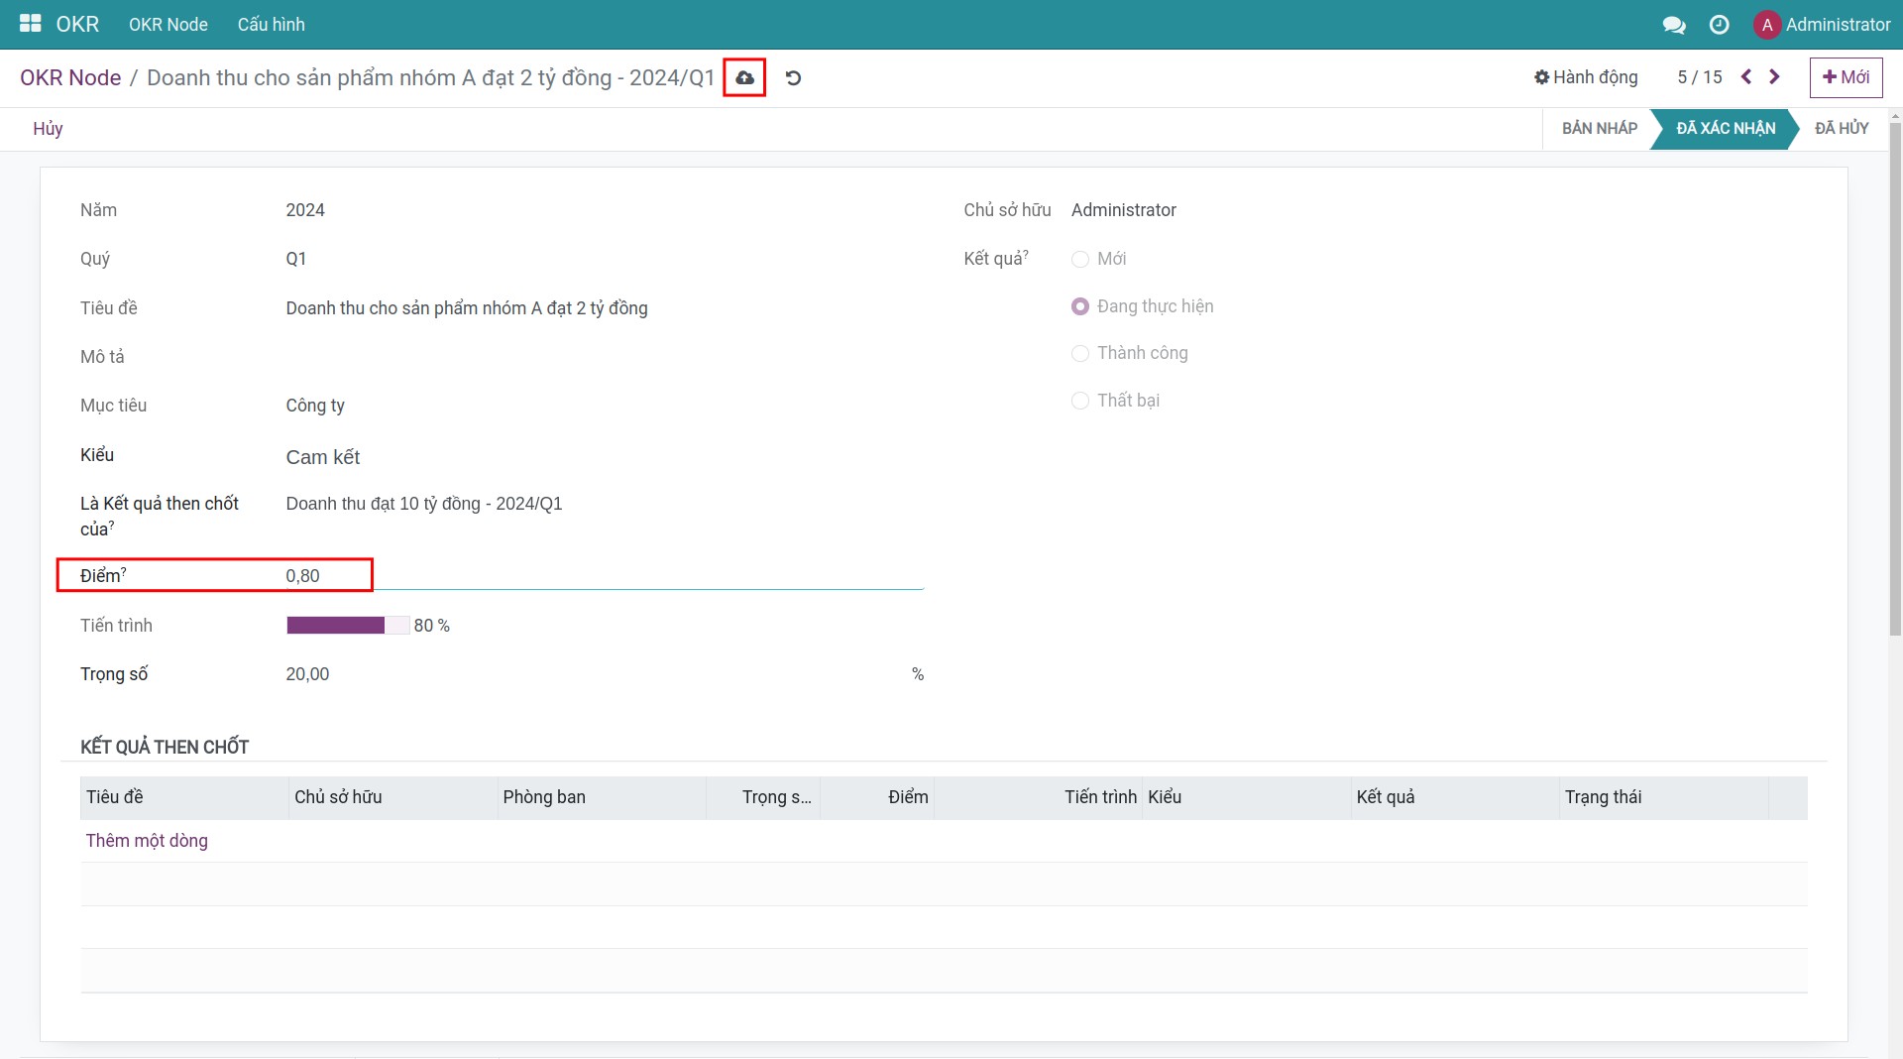Go to previous record with left chevron
The width and height of the screenshot is (1903, 1059).
(1746, 76)
